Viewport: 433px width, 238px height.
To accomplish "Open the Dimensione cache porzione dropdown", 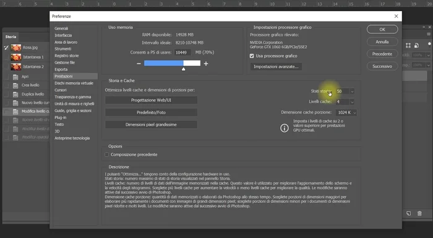I will pos(346,113).
